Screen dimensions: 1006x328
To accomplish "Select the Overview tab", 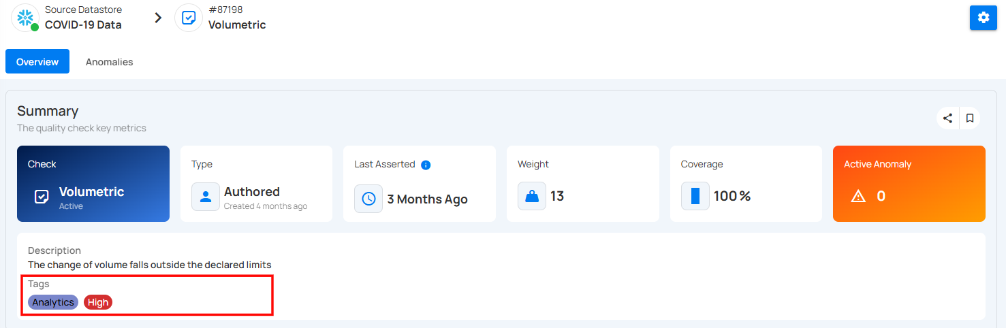I will tap(37, 62).
